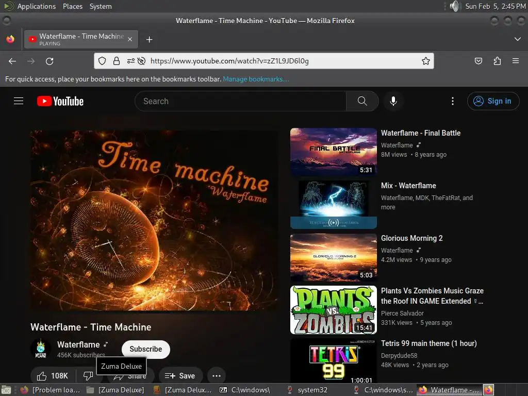Go forward with the forward arrow

click(x=31, y=61)
